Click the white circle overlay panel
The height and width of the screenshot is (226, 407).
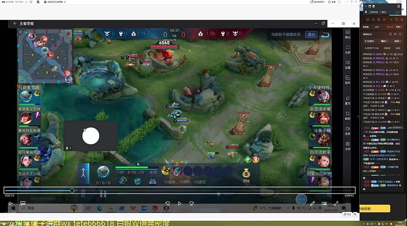click(x=91, y=136)
